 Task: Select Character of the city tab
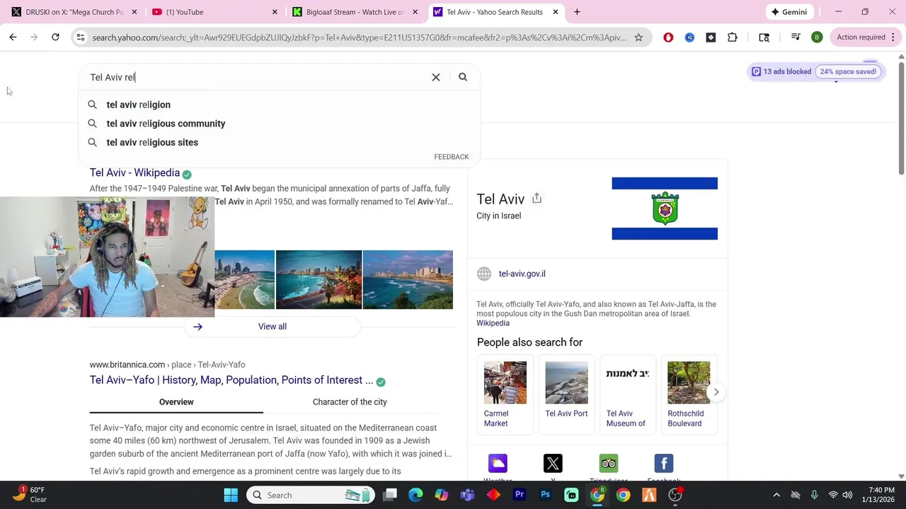tap(350, 402)
